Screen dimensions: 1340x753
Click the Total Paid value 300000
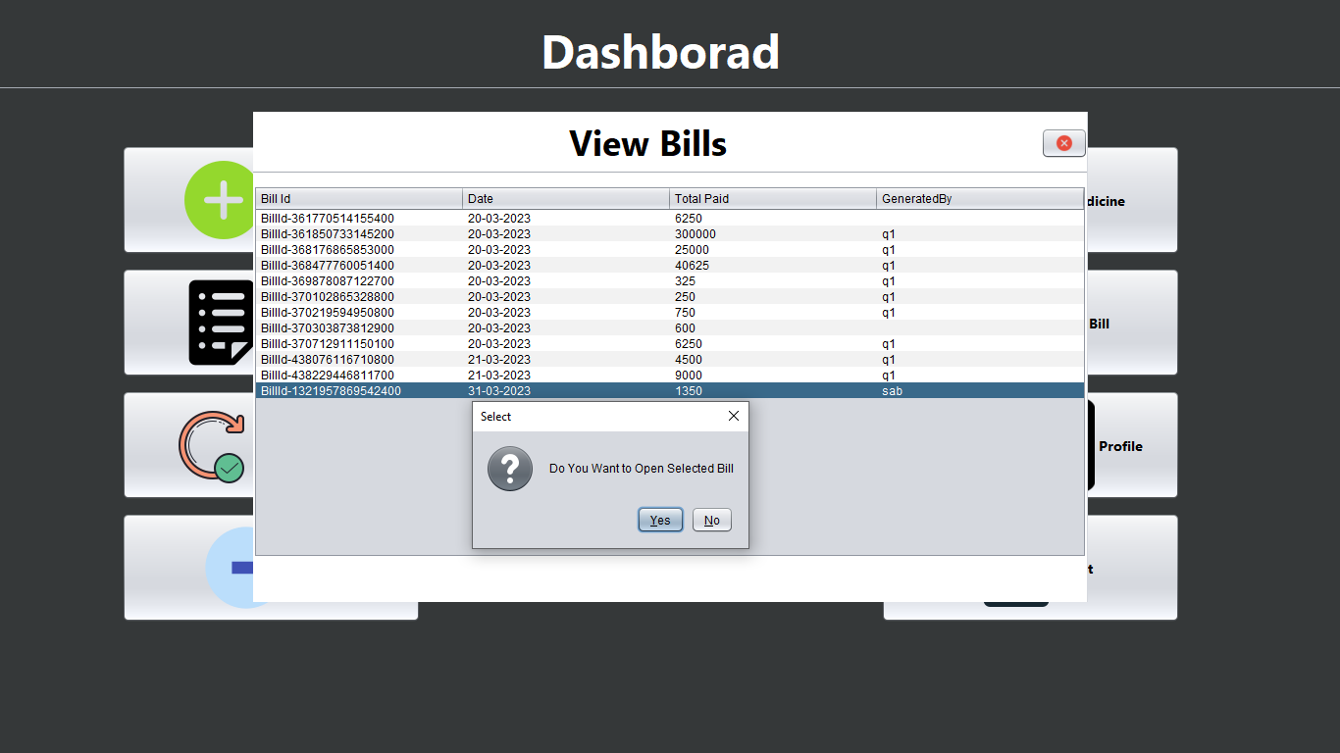(x=696, y=233)
